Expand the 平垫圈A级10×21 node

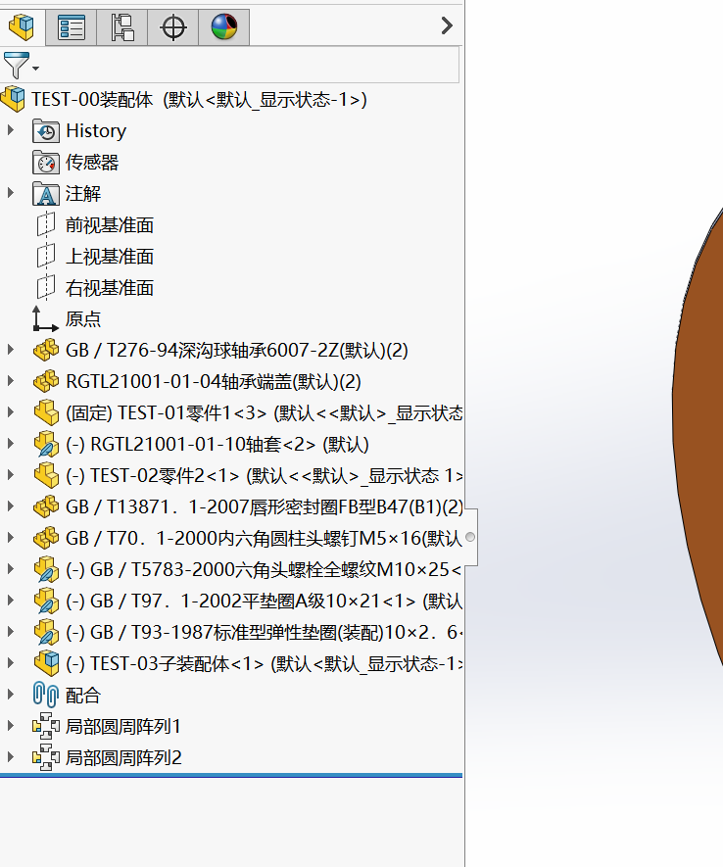(x=11, y=600)
